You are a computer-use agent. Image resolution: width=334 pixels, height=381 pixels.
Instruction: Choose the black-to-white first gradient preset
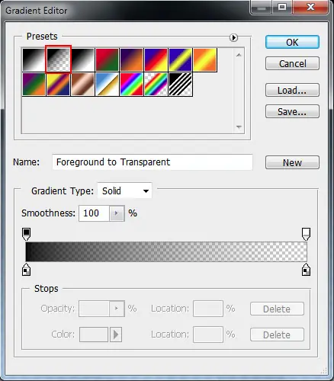[x=34, y=59]
